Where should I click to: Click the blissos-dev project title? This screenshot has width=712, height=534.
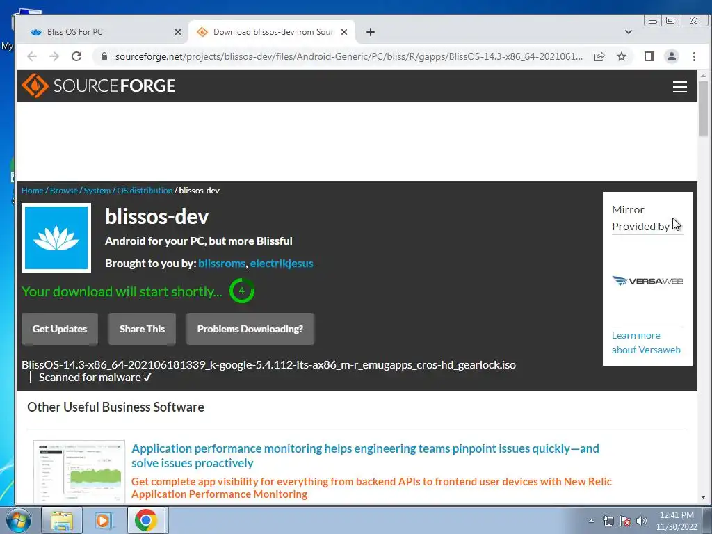coord(156,217)
